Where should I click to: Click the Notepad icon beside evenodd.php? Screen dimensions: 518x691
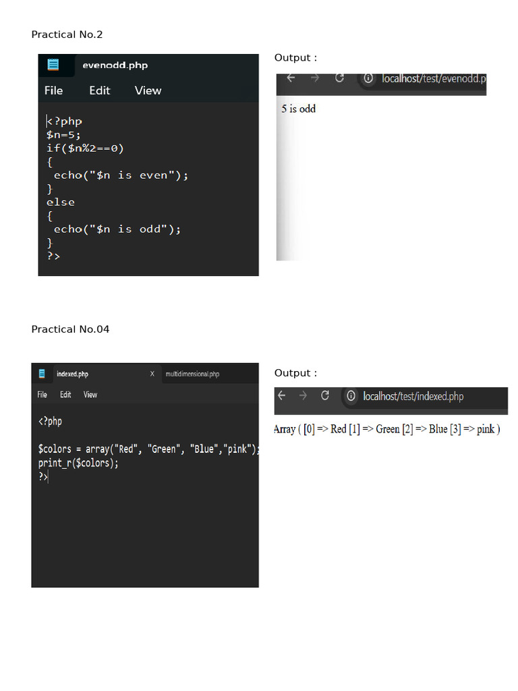coord(53,65)
